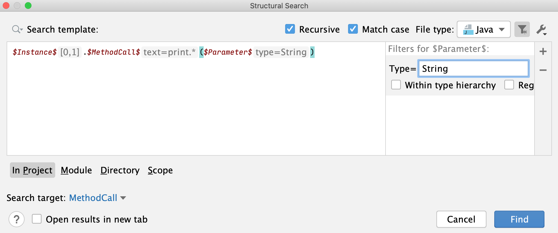Screen dimensions: 558x233
Task: Select the Directory scope tab
Action: coord(120,170)
